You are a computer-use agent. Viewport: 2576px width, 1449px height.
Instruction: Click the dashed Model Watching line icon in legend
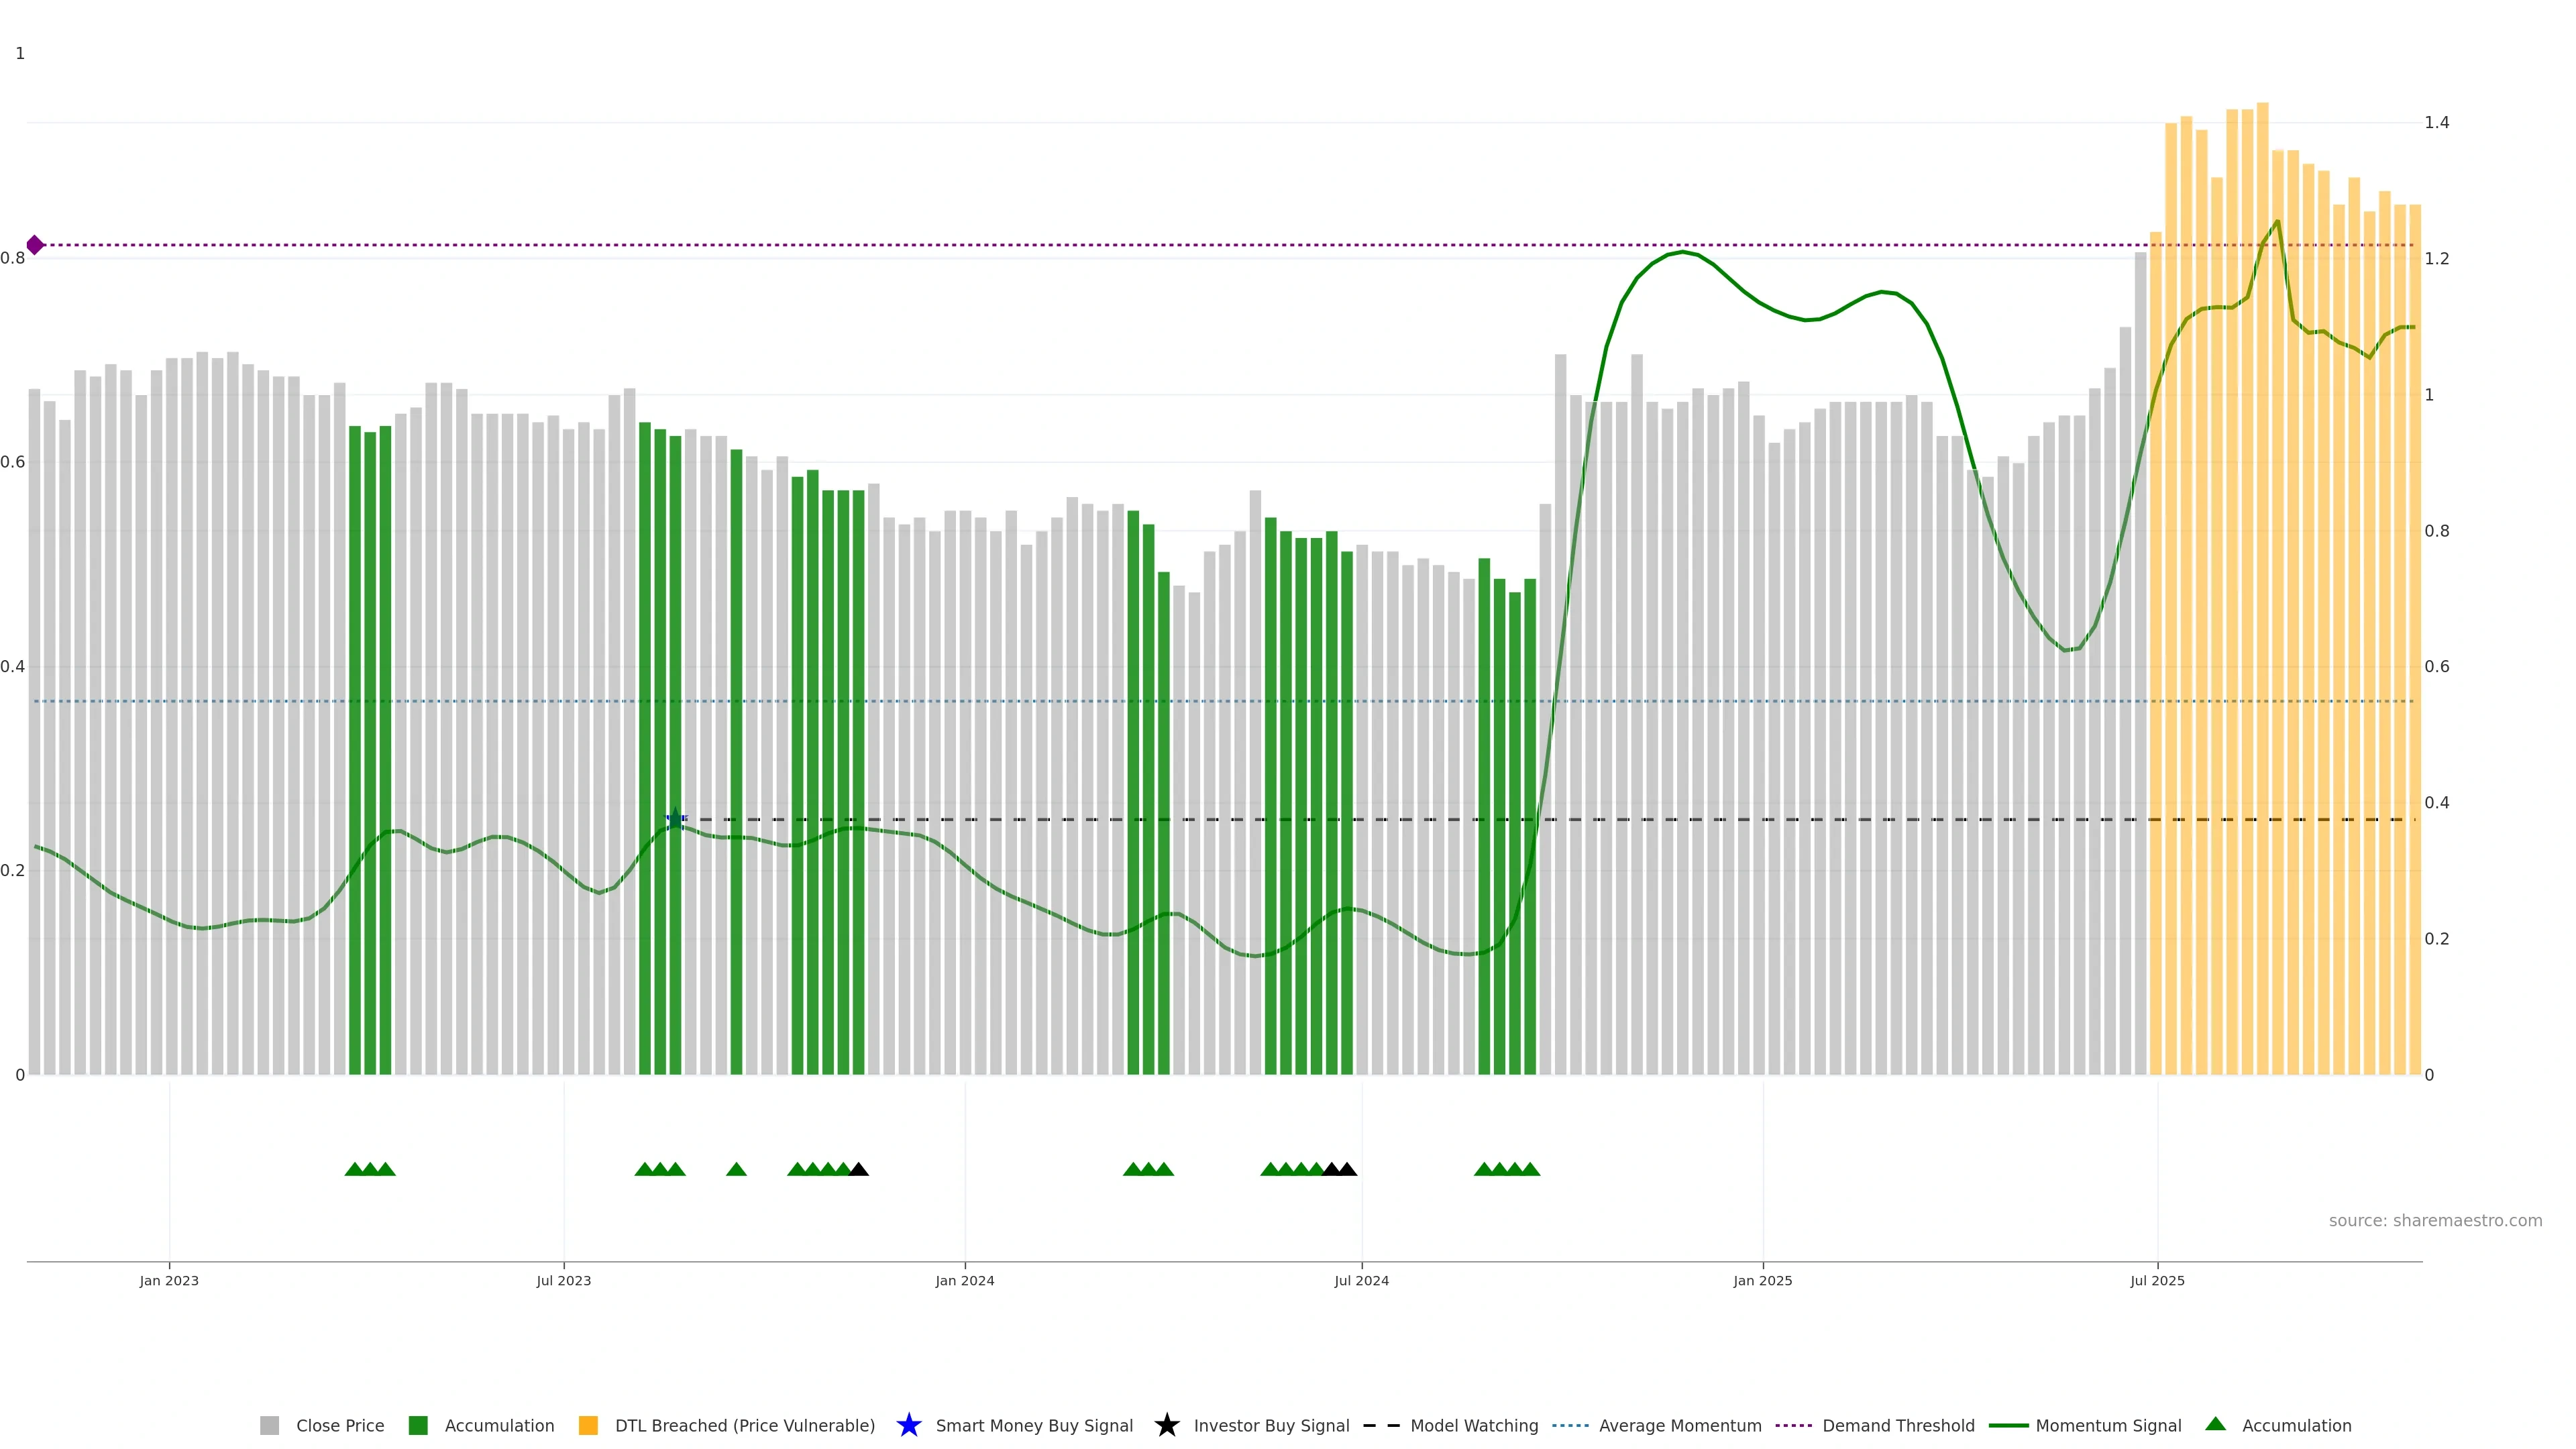click(1381, 1425)
